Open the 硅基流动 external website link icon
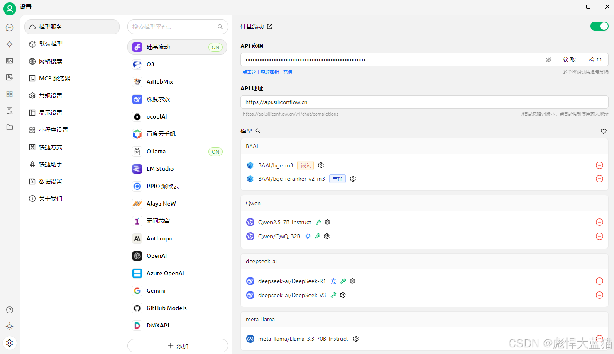 [269, 27]
